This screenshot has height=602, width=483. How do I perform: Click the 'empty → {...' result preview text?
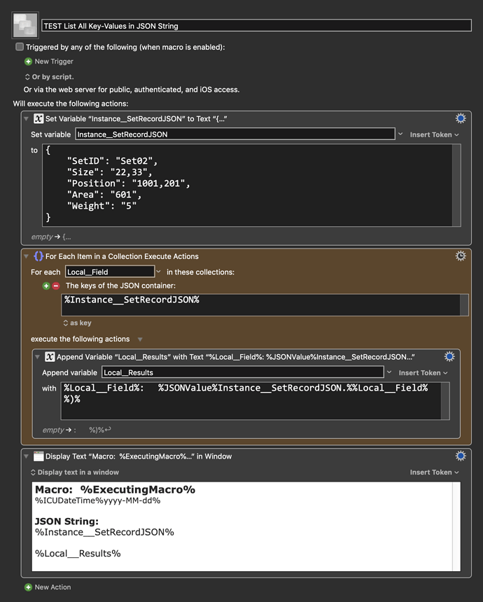(51, 237)
